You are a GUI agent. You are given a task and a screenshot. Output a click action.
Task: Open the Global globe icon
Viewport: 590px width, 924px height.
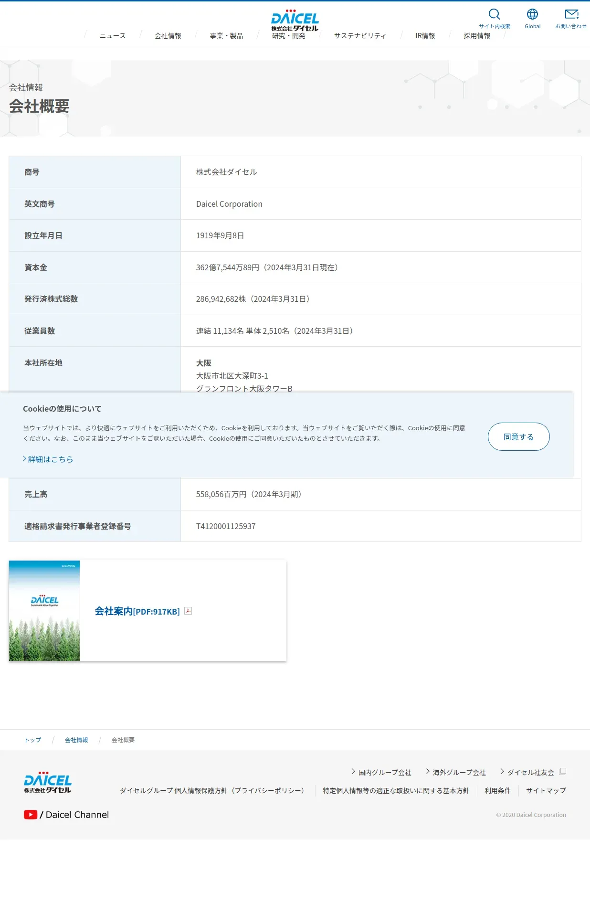532,14
